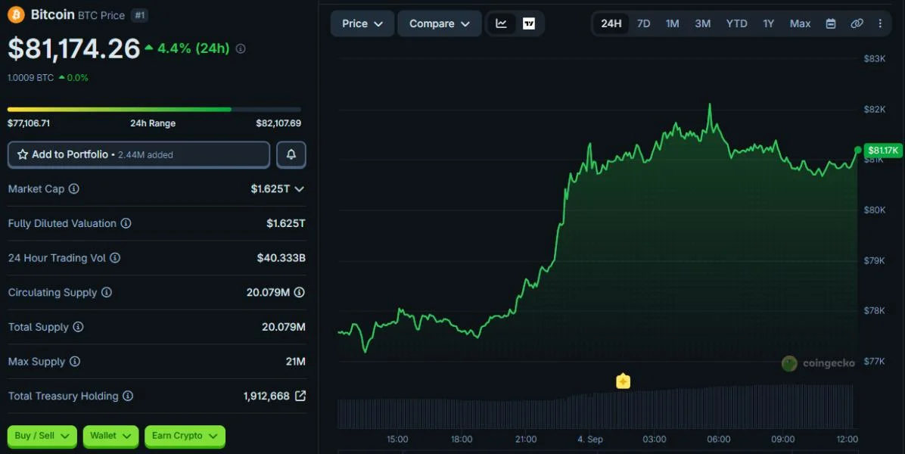Click Circulating Supply value info icon
Screen dimensions: 905x454
299,293
